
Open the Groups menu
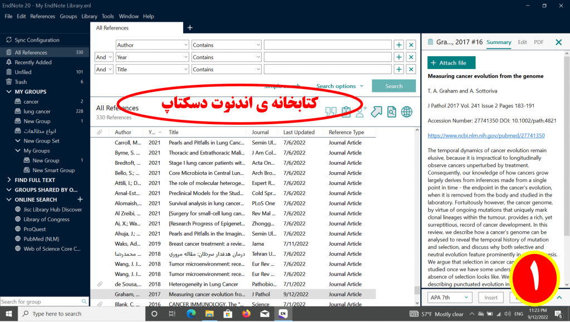pyautogui.click(x=68, y=16)
